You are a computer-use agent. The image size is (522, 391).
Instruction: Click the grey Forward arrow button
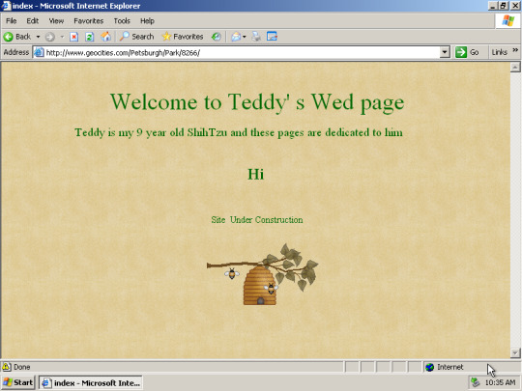50,37
